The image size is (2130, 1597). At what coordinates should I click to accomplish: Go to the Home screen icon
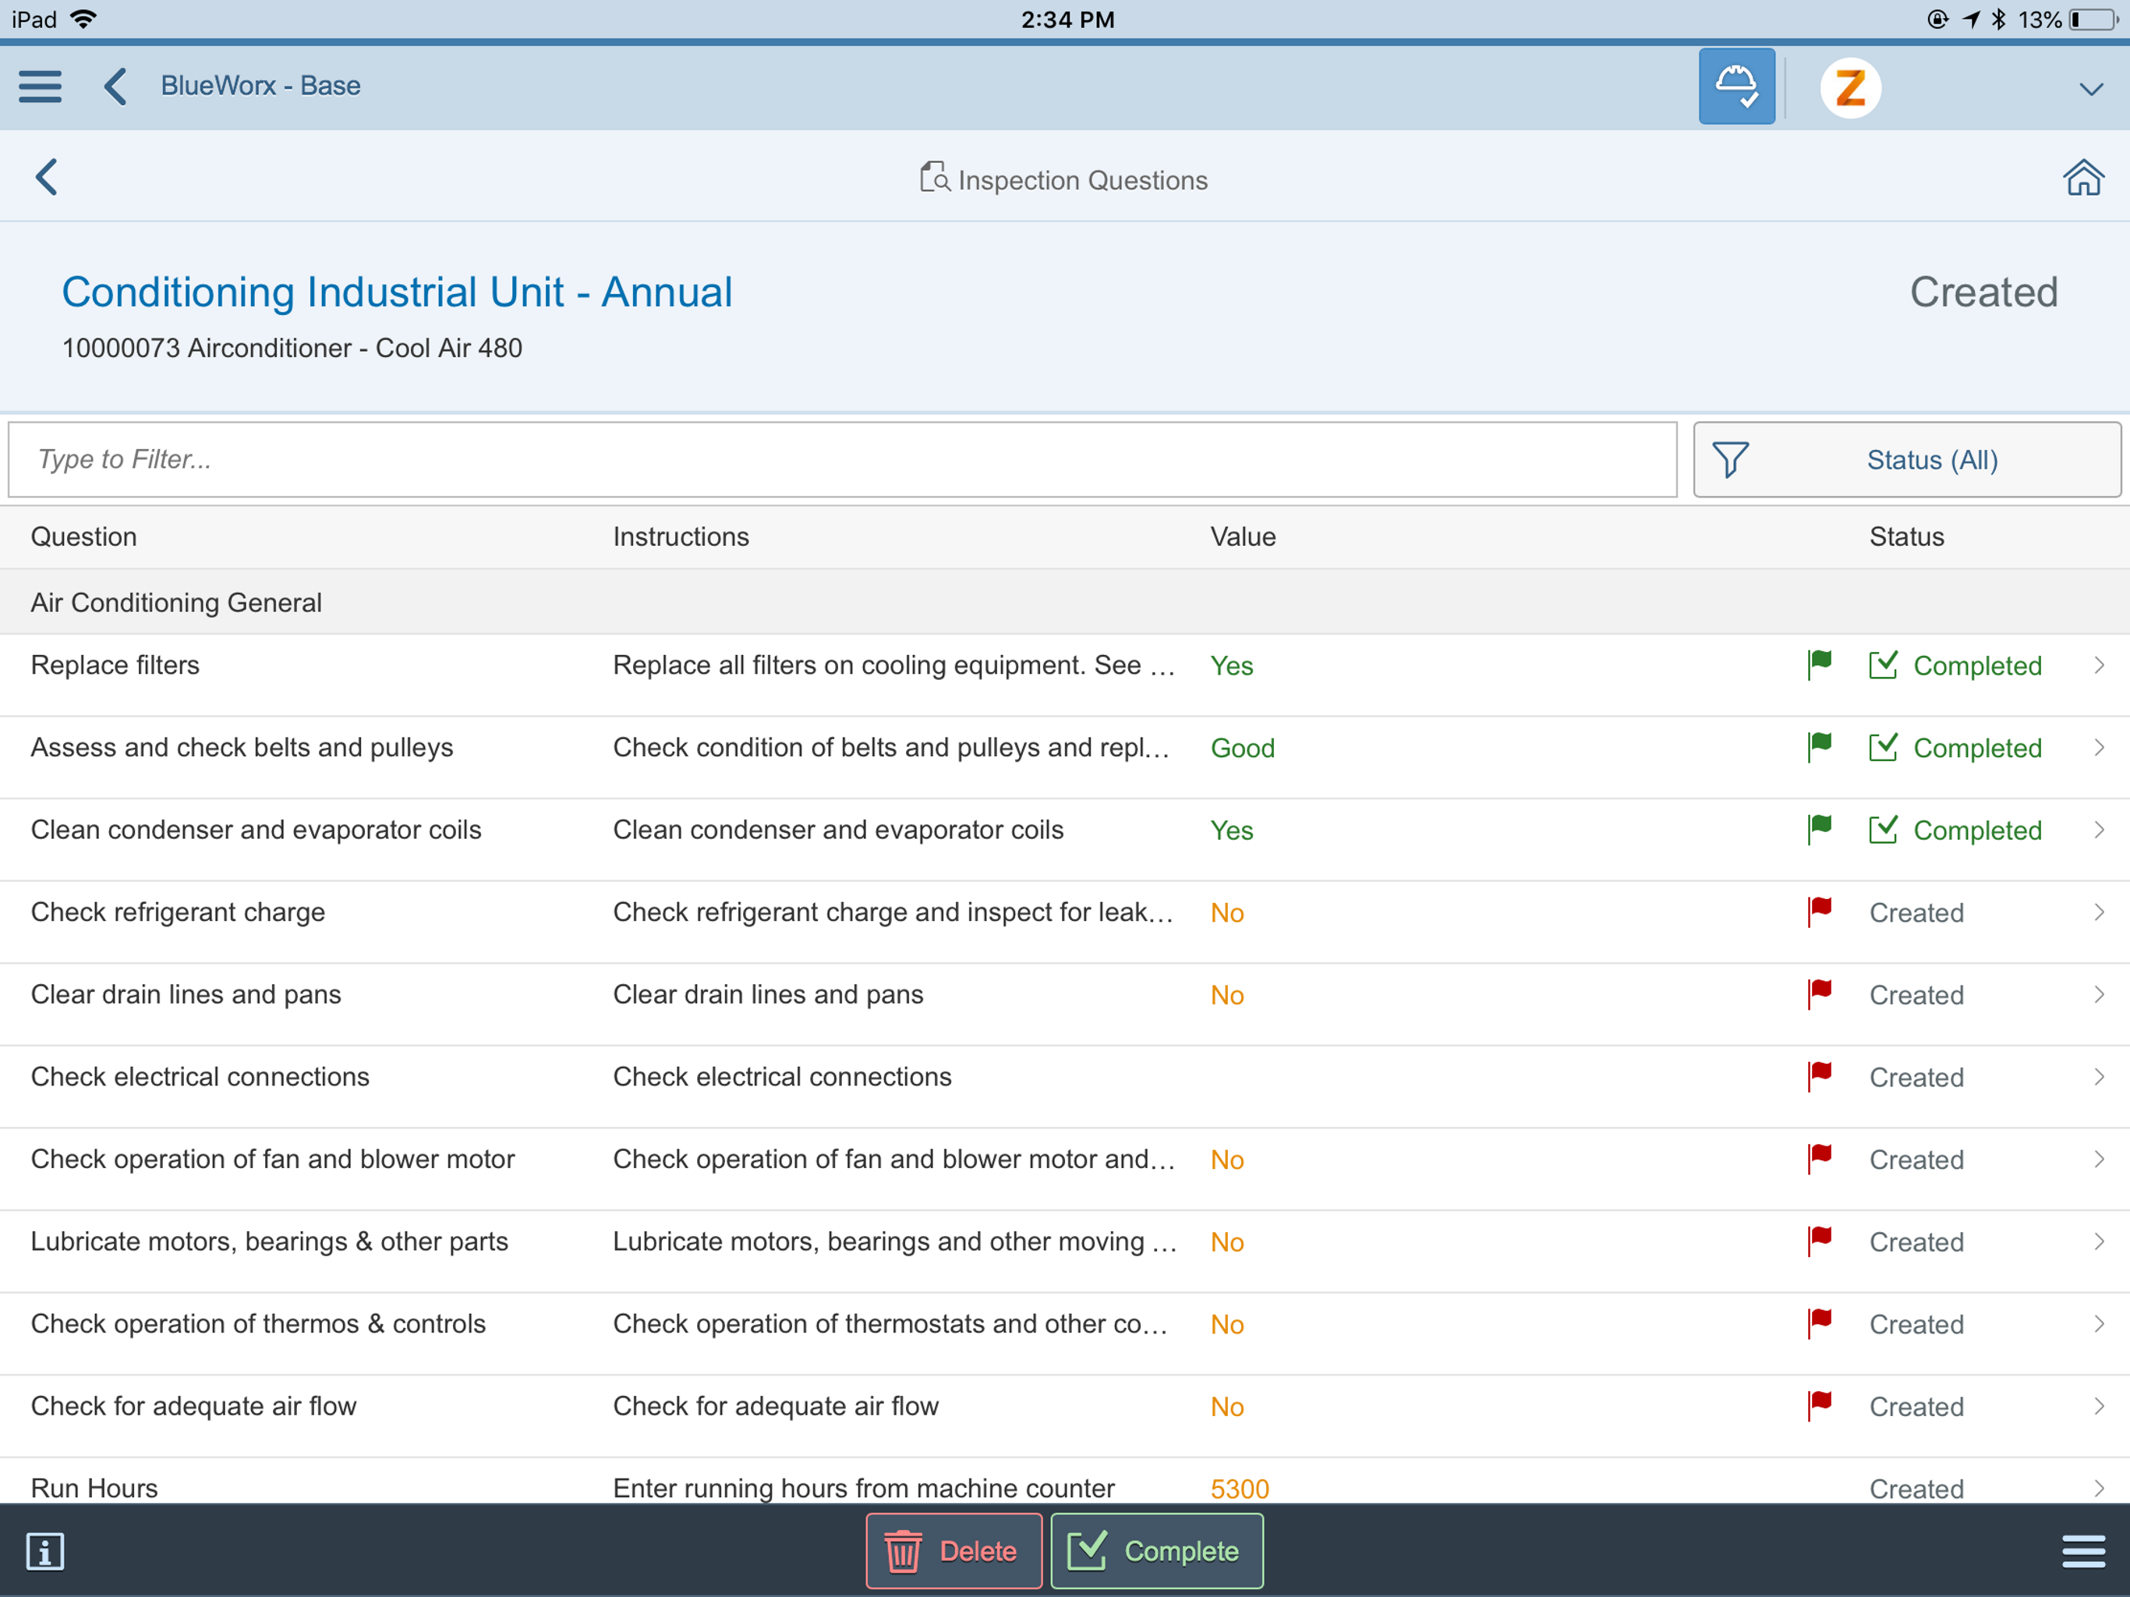coord(2082,179)
